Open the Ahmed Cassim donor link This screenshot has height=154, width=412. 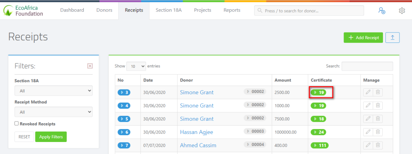[198, 145]
